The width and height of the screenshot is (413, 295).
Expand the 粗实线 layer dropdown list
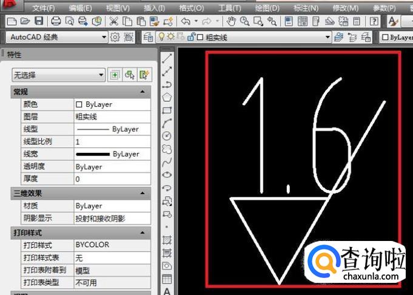327,37
